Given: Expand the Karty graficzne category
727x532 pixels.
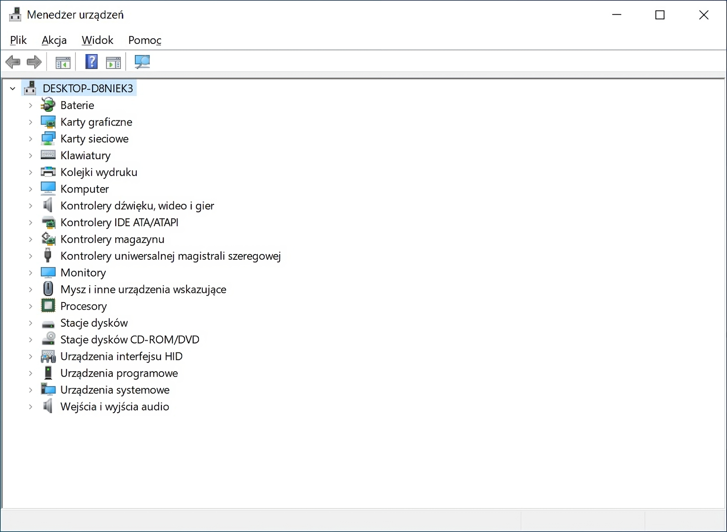Looking at the screenshot, I should (31, 122).
